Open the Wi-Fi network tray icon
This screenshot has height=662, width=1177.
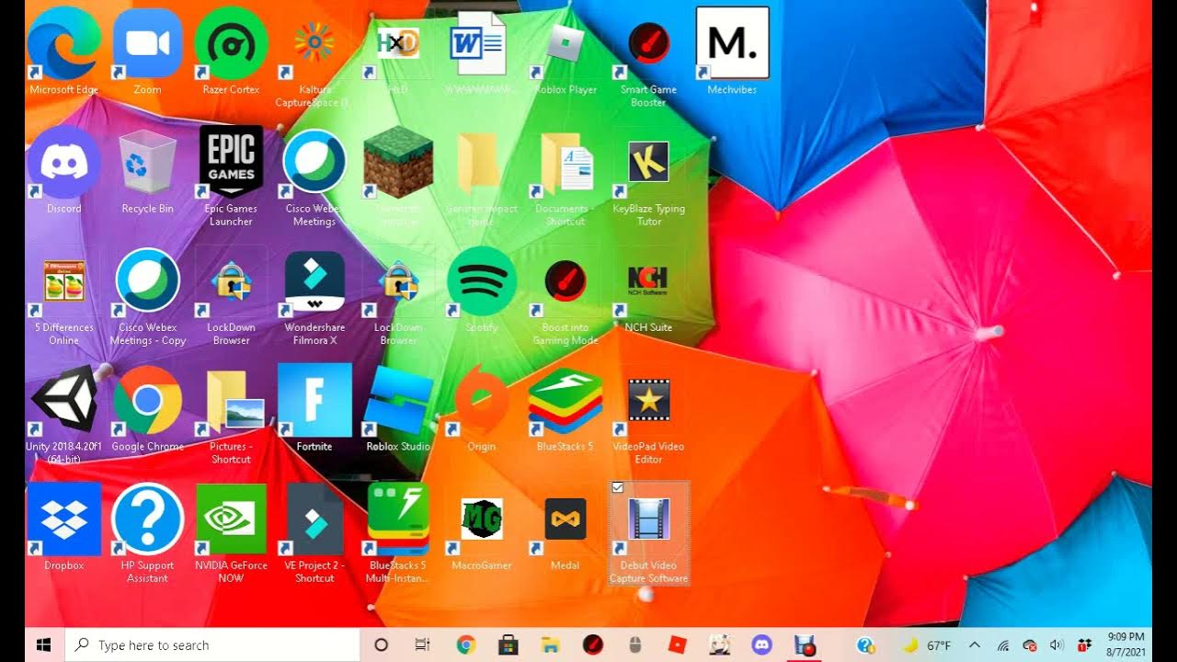pyautogui.click(x=1003, y=645)
